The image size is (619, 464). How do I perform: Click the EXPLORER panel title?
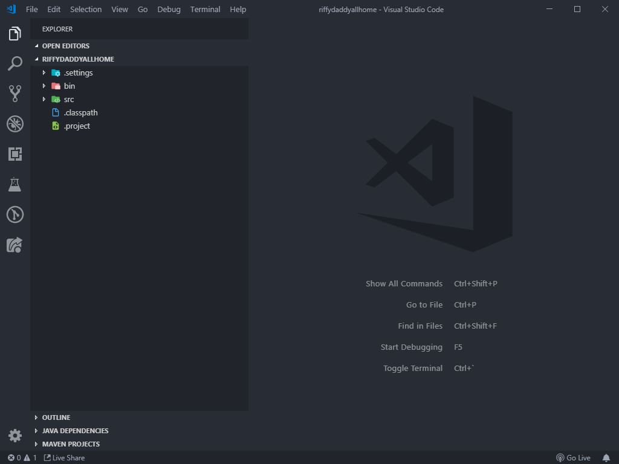57,29
